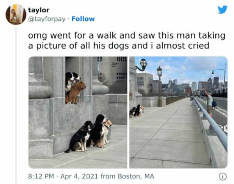
Task: Click the 8:12 PM timestamp
Action: tap(41, 176)
